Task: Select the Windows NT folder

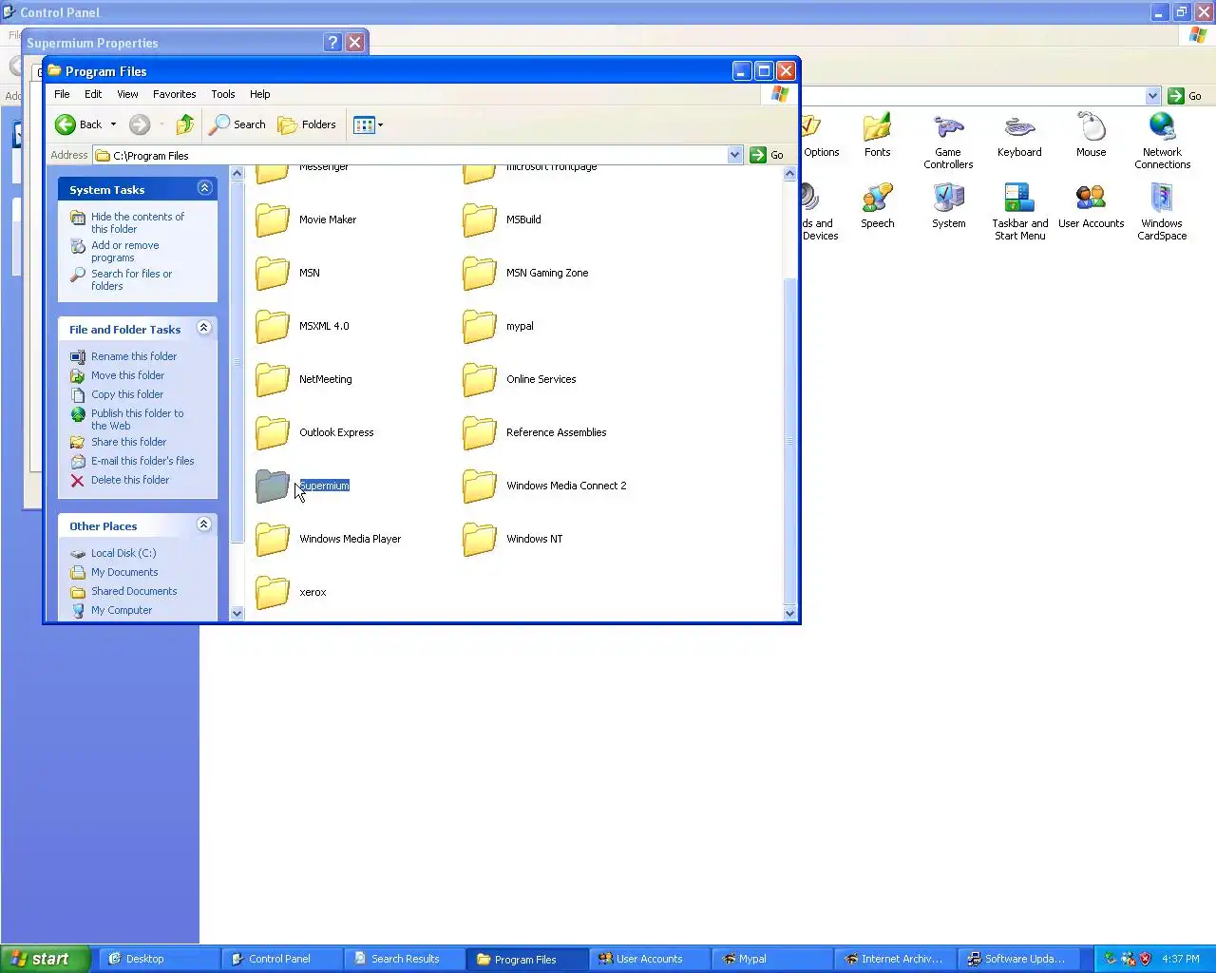Action: tap(513, 539)
